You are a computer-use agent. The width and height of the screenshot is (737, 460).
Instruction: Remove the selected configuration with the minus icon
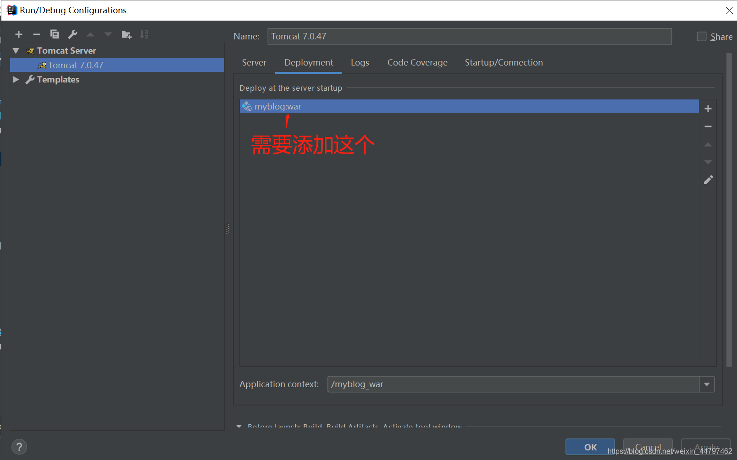[37, 34]
